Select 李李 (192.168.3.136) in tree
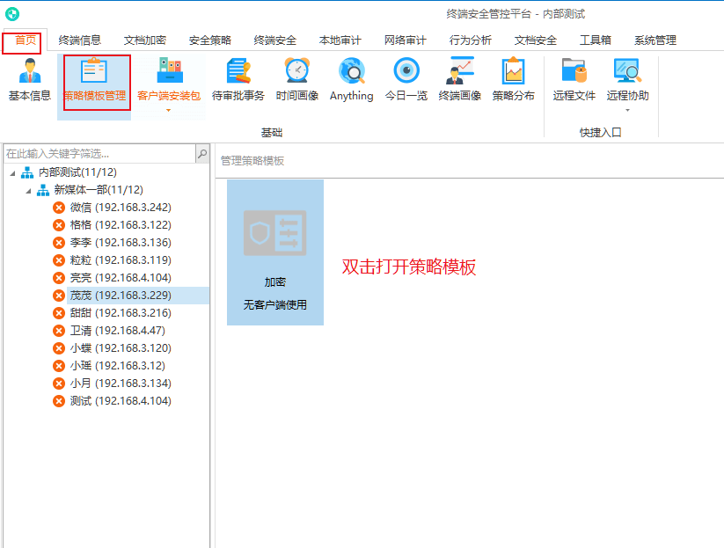Viewport: 724px width, 548px height. coord(121,243)
